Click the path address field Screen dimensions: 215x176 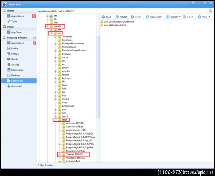pyautogui.click(x=122, y=11)
